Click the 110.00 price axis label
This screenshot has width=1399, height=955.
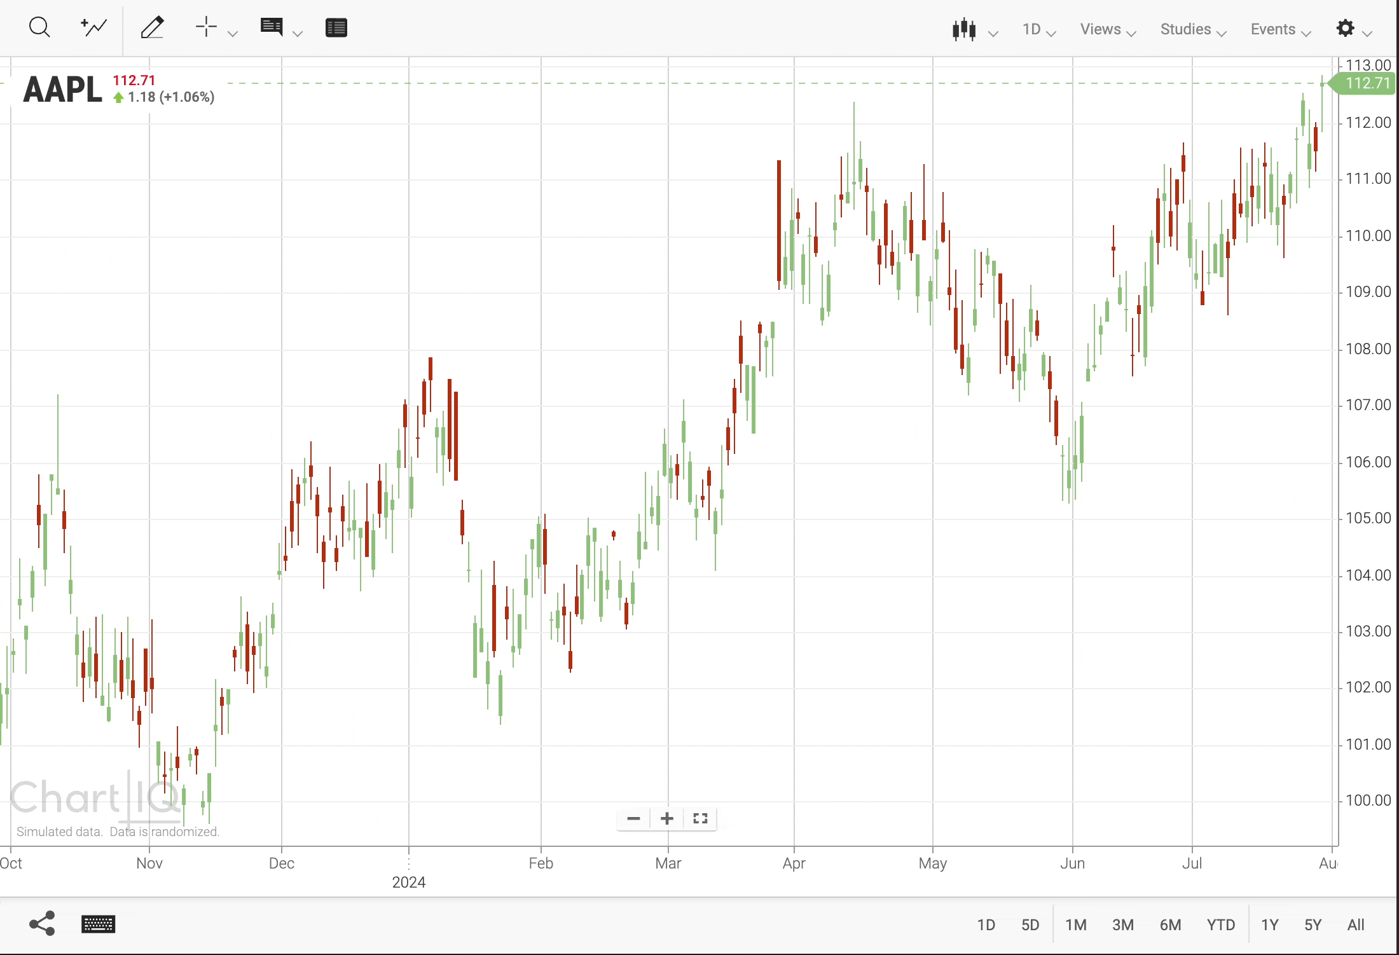tap(1368, 236)
